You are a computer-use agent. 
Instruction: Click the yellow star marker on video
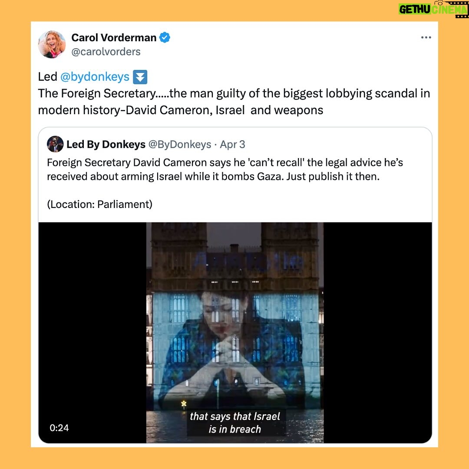click(x=184, y=404)
